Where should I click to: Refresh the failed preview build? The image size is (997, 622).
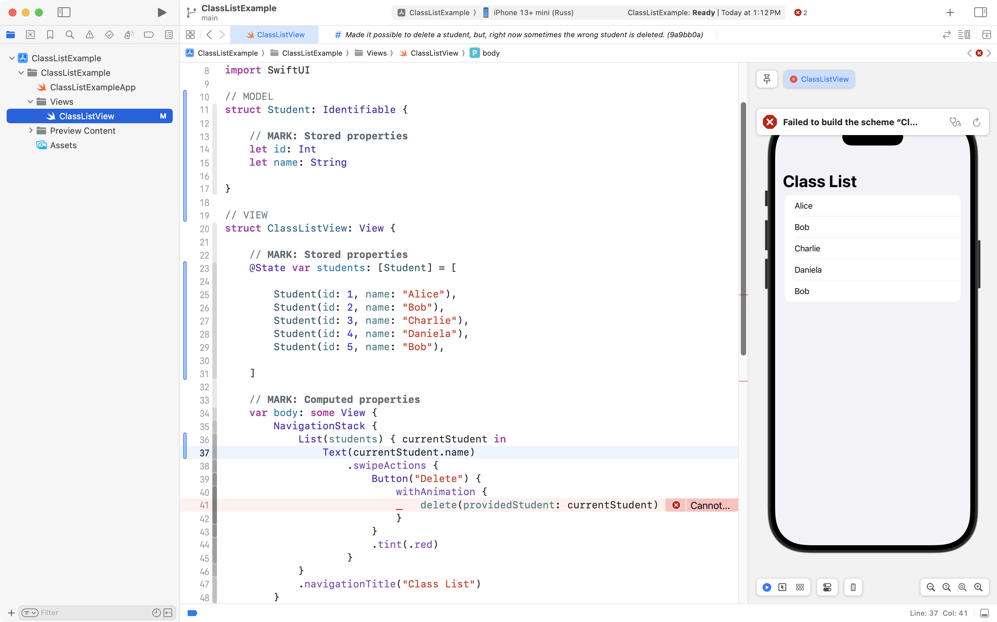[977, 122]
